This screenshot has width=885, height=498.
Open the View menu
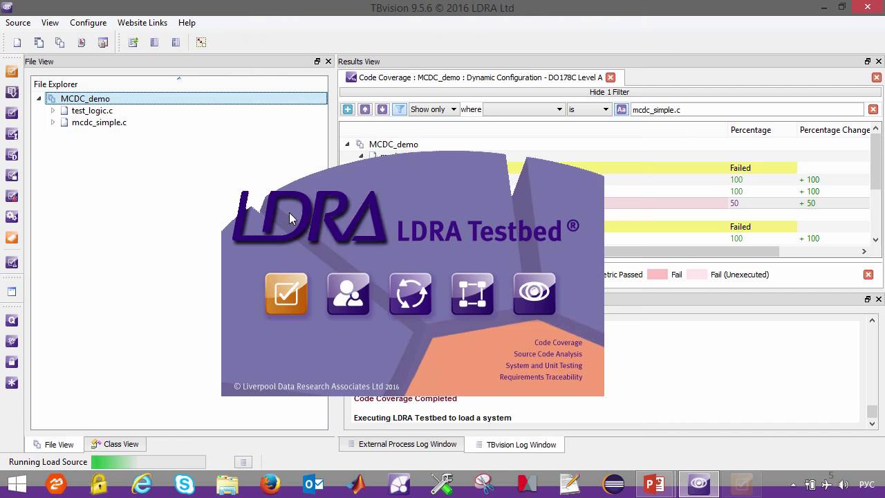(50, 23)
